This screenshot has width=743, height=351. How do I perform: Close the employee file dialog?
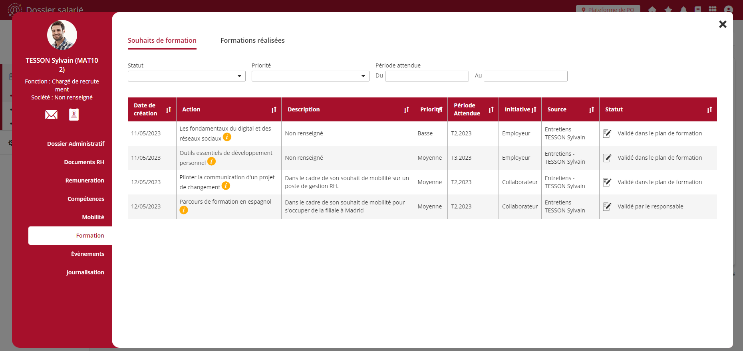[x=722, y=24]
